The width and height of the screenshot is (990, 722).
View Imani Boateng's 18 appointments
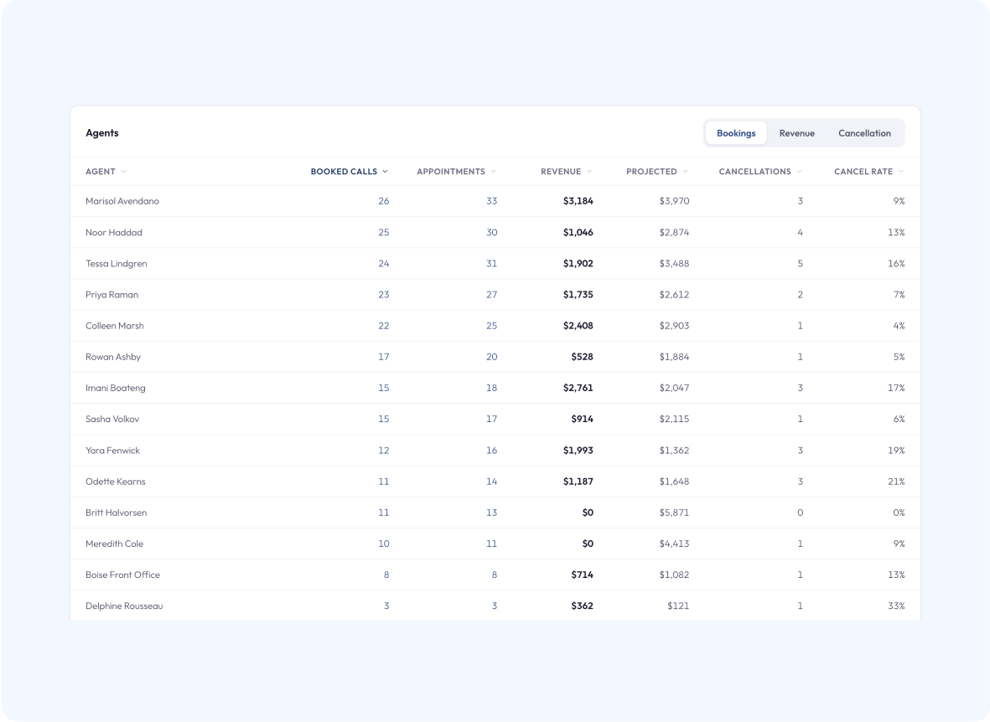click(491, 388)
